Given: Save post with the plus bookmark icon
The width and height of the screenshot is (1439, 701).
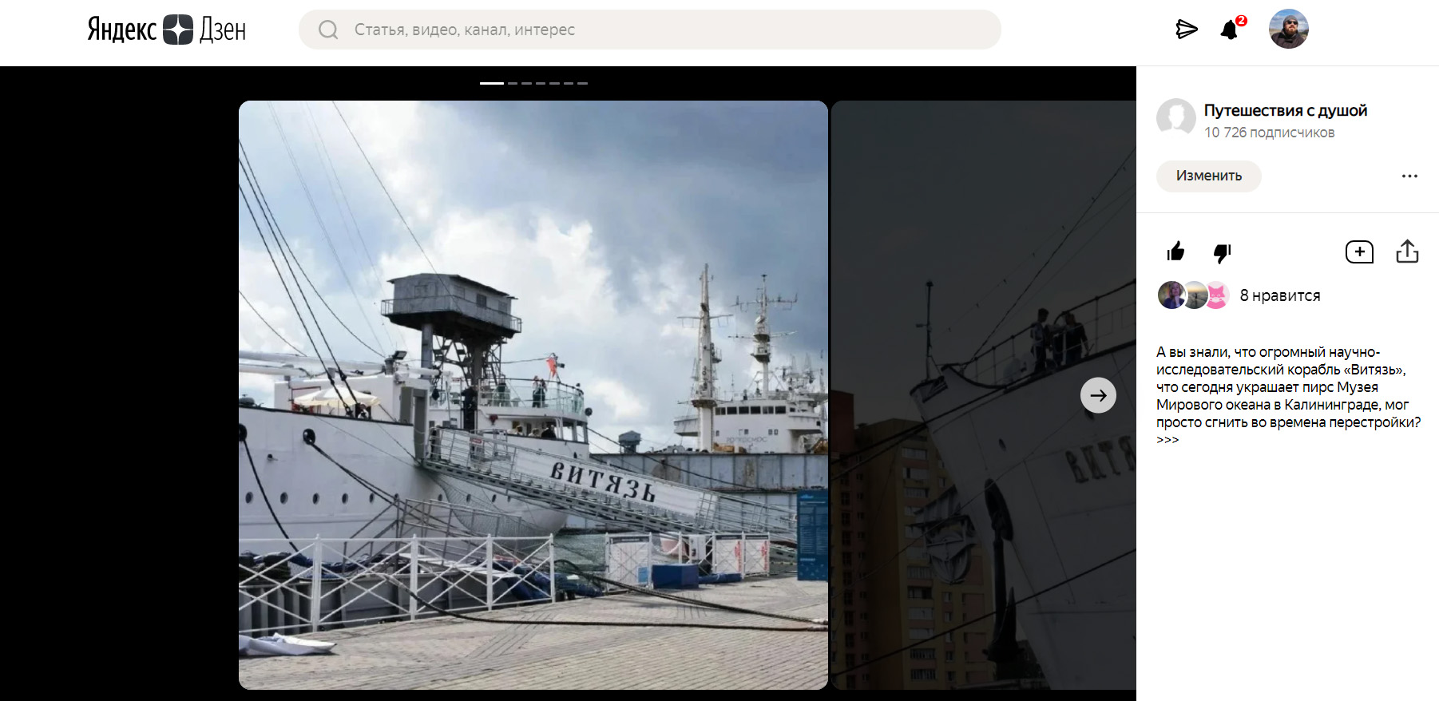Looking at the screenshot, I should [1359, 252].
